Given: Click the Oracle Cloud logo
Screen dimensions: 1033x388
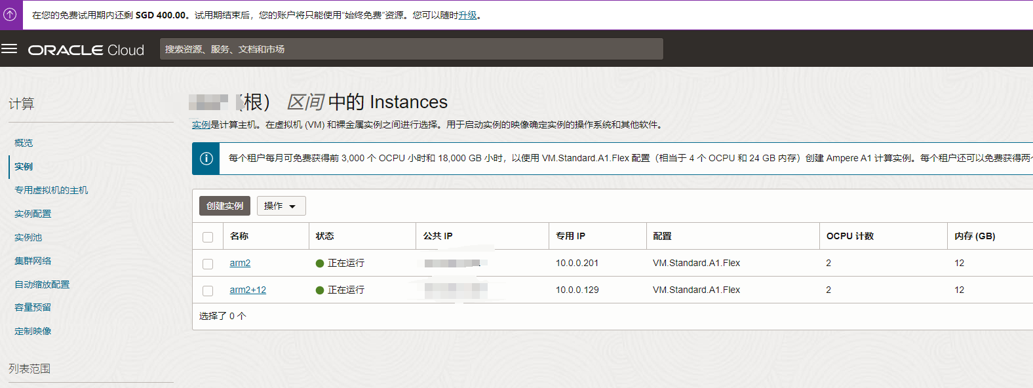Looking at the screenshot, I should point(86,50).
